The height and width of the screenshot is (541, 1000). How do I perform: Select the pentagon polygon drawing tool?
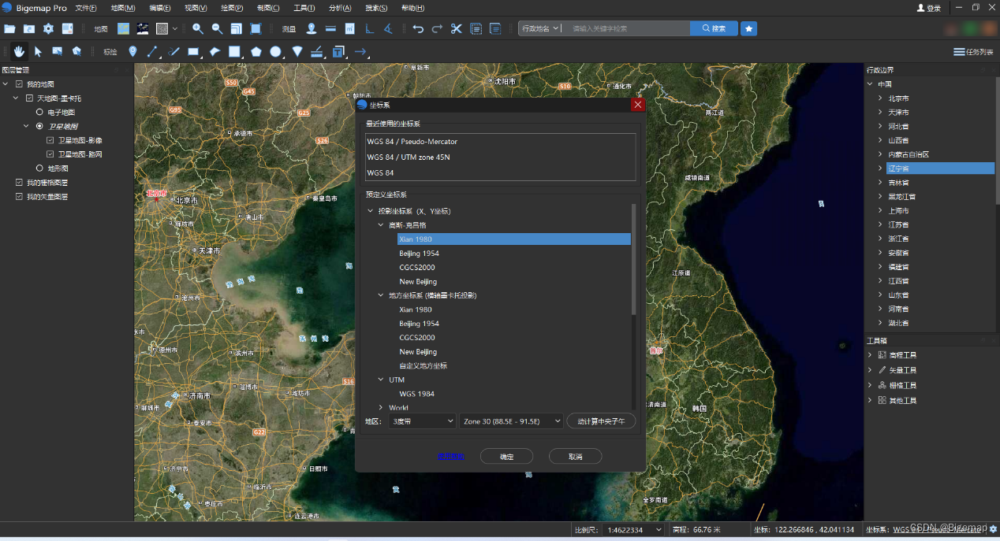pos(256,52)
